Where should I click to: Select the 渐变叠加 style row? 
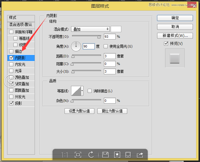pyautogui.click(x=21, y=84)
